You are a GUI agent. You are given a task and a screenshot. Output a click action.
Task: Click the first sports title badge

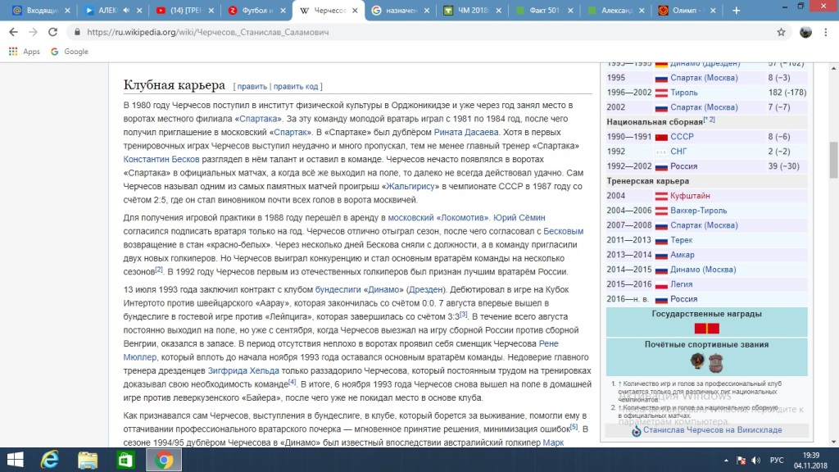697,361
